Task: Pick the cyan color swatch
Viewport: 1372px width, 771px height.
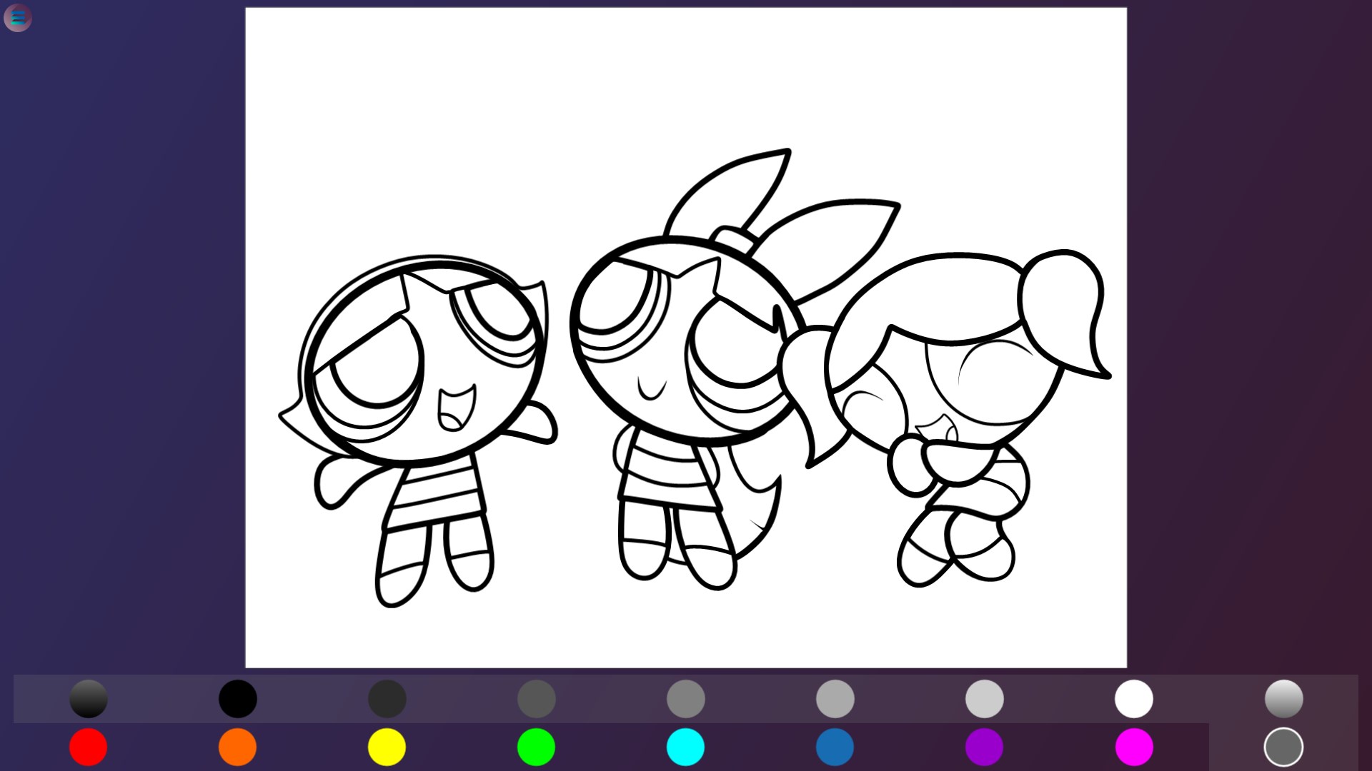Action: [x=685, y=747]
